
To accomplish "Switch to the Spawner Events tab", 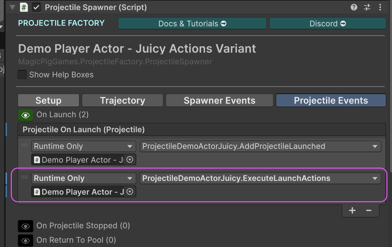I will coord(219,100).
